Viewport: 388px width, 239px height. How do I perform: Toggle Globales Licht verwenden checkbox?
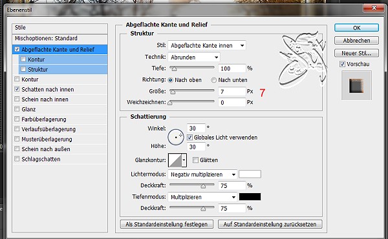coord(189,138)
